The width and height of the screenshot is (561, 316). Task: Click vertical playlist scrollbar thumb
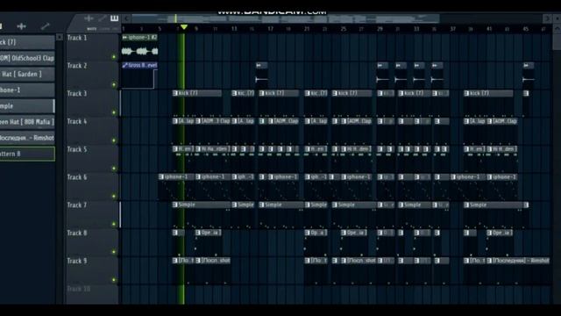click(557, 41)
